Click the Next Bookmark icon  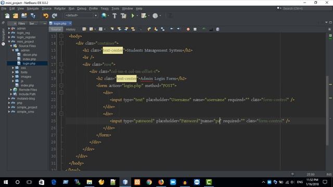point(156,29)
